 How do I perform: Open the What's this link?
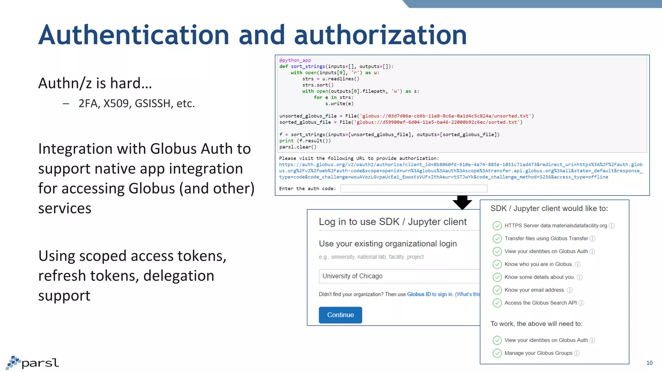coord(468,294)
